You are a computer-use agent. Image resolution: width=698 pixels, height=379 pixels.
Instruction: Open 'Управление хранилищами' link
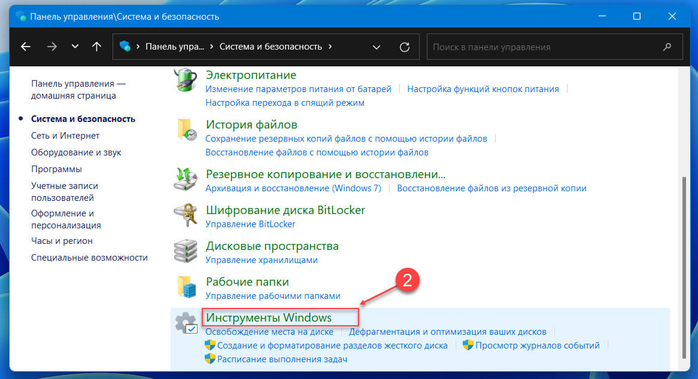tap(262, 260)
